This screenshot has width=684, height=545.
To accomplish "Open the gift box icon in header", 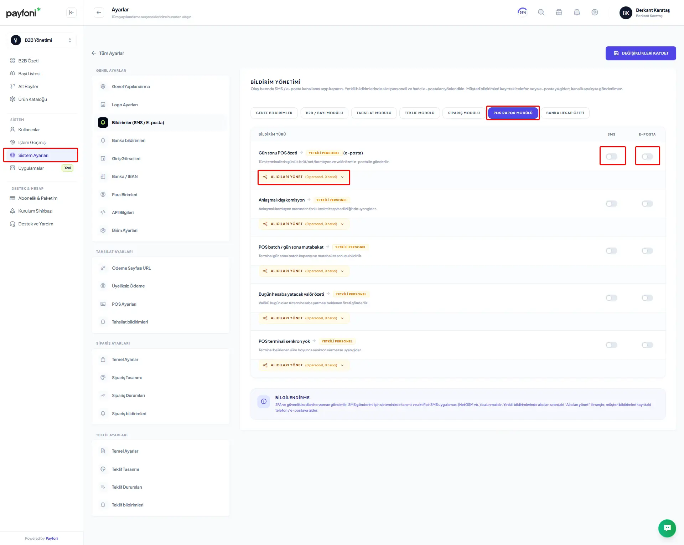I will click(559, 12).
